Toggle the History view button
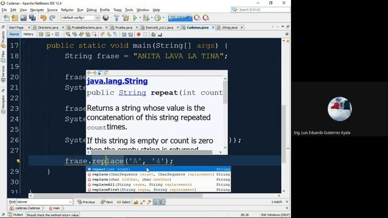The width and height of the screenshot is (388, 218). (28, 34)
